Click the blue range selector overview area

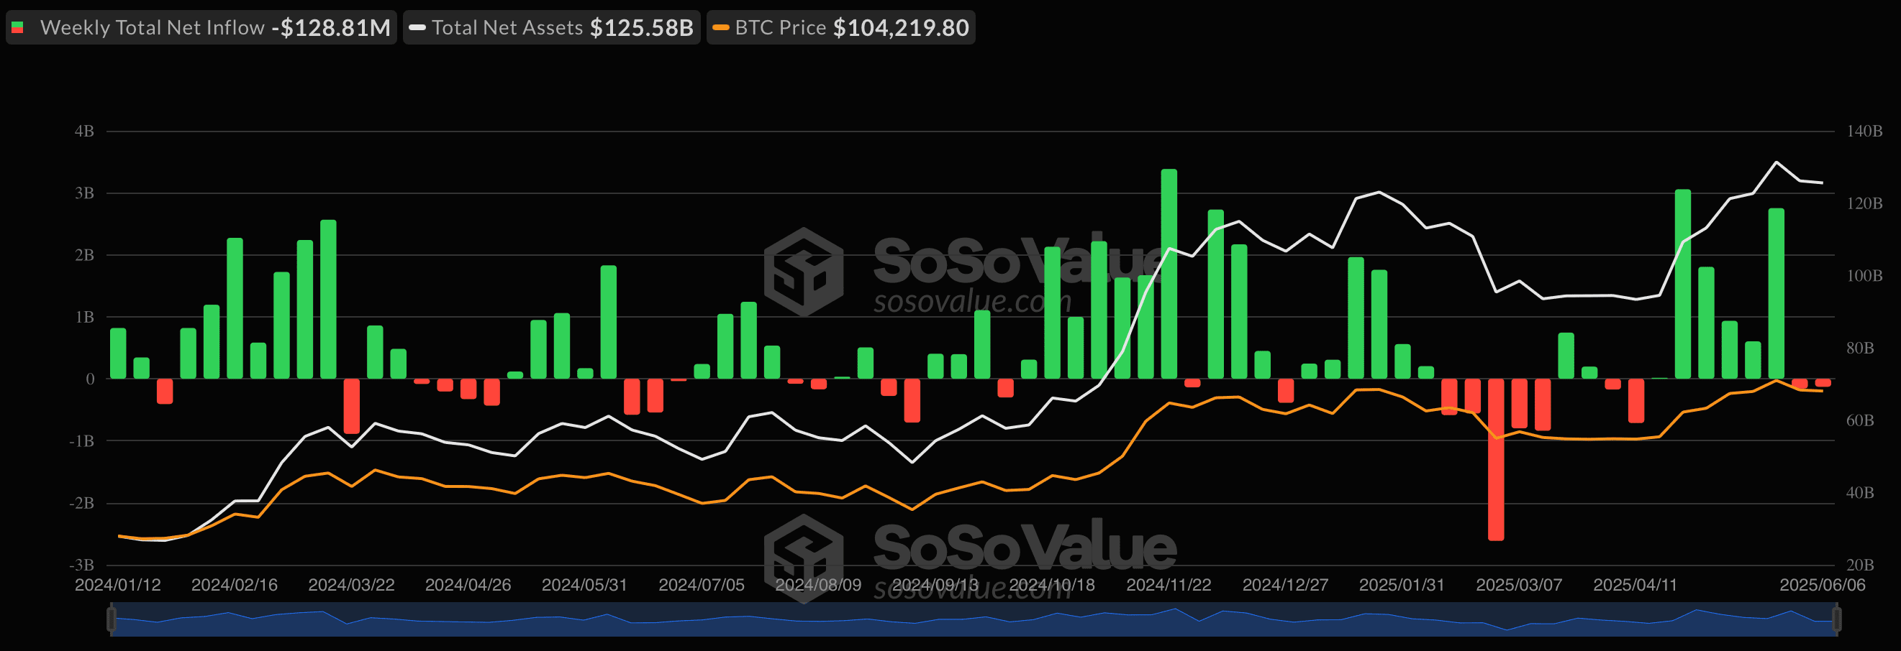pyautogui.click(x=974, y=619)
